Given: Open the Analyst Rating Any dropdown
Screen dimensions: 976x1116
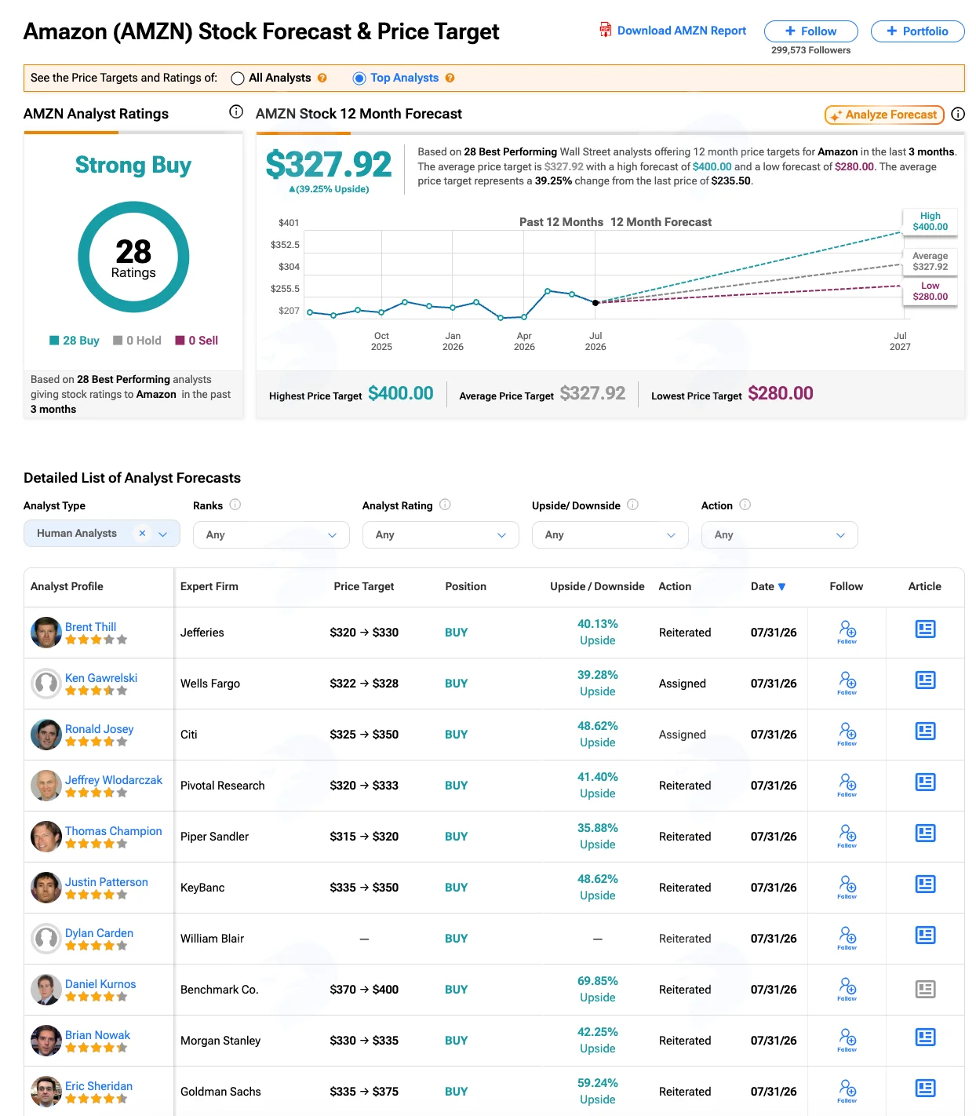Looking at the screenshot, I should (x=441, y=534).
